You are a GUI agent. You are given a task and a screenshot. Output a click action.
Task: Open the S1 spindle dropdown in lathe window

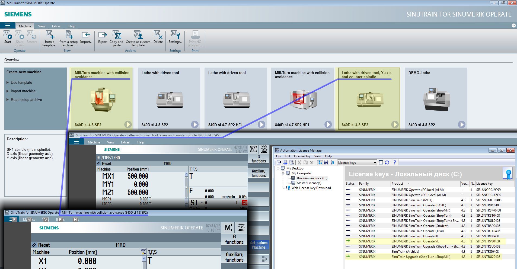click(x=202, y=203)
